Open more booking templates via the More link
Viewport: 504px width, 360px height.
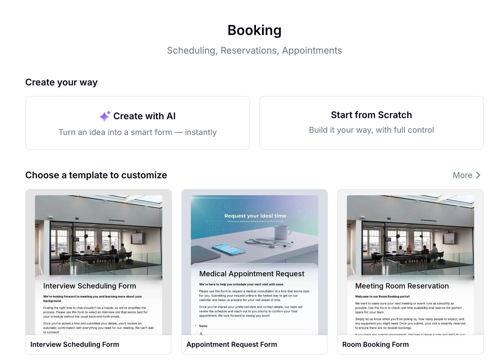462,175
